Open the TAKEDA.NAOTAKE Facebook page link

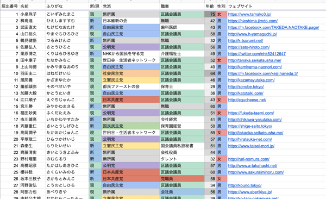point(273,27)
